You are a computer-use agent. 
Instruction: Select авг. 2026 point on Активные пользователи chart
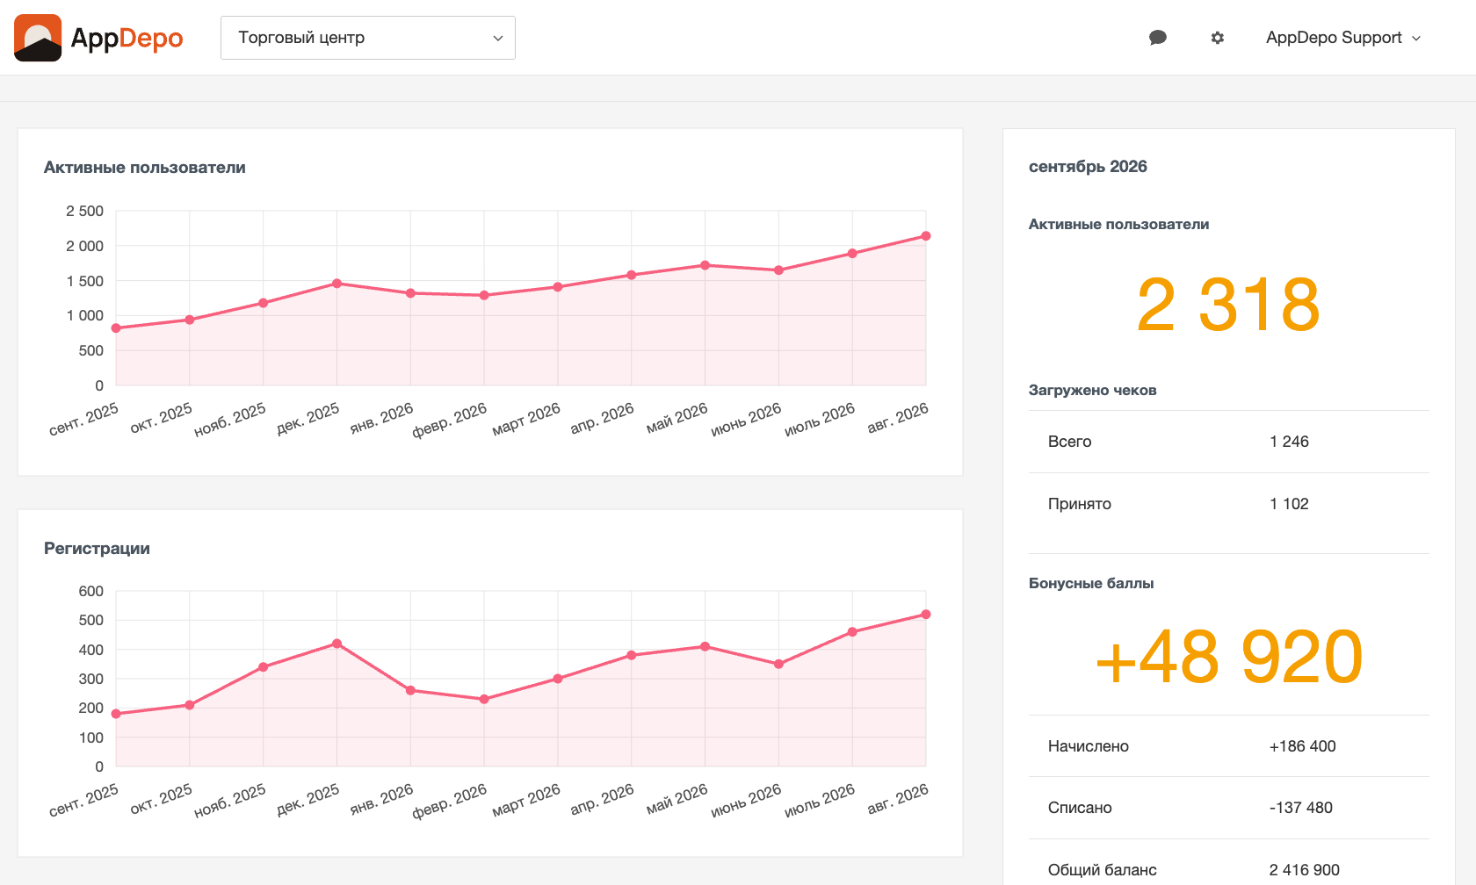pos(926,236)
